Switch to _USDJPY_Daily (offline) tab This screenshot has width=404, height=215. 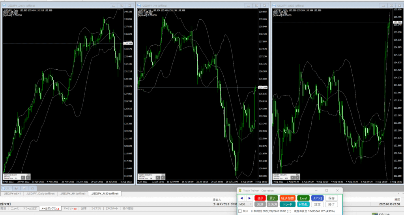pyautogui.click(x=41, y=193)
